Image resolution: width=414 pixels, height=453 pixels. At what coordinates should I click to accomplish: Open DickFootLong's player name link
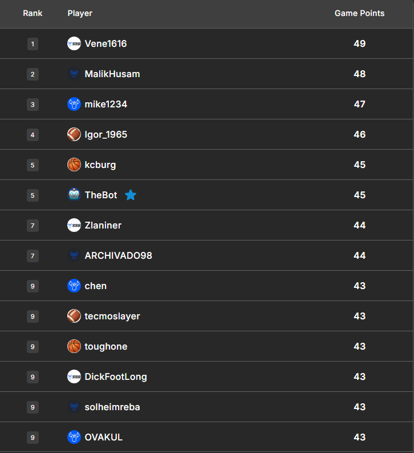click(x=116, y=376)
